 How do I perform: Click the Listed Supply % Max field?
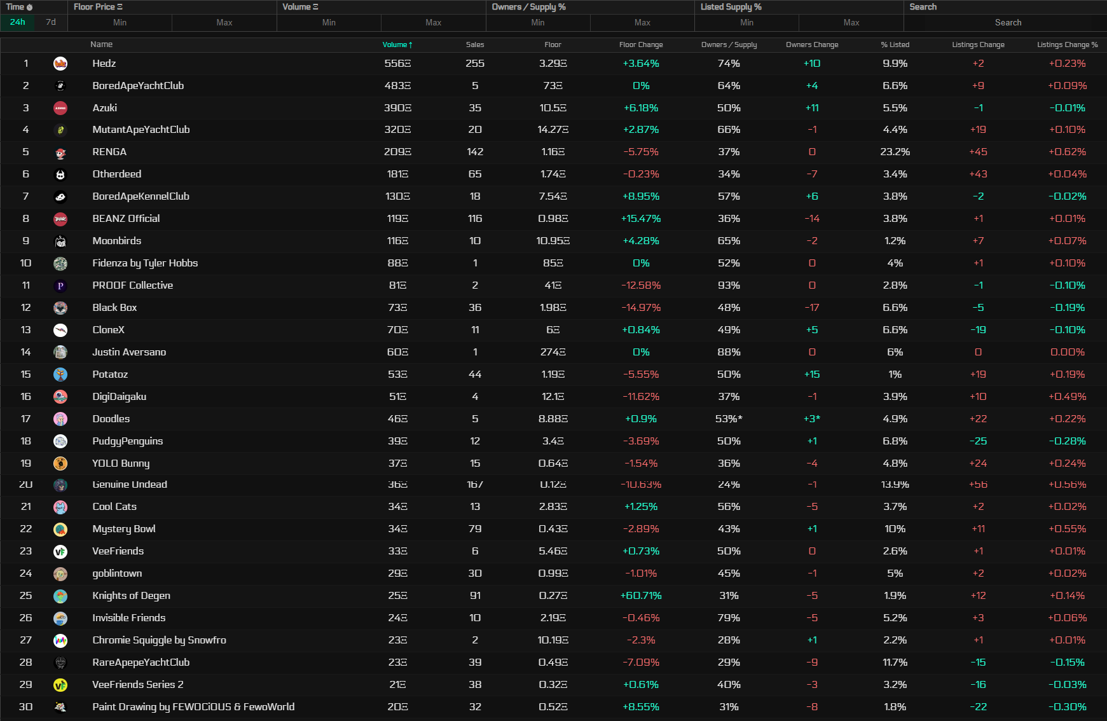pos(851,22)
